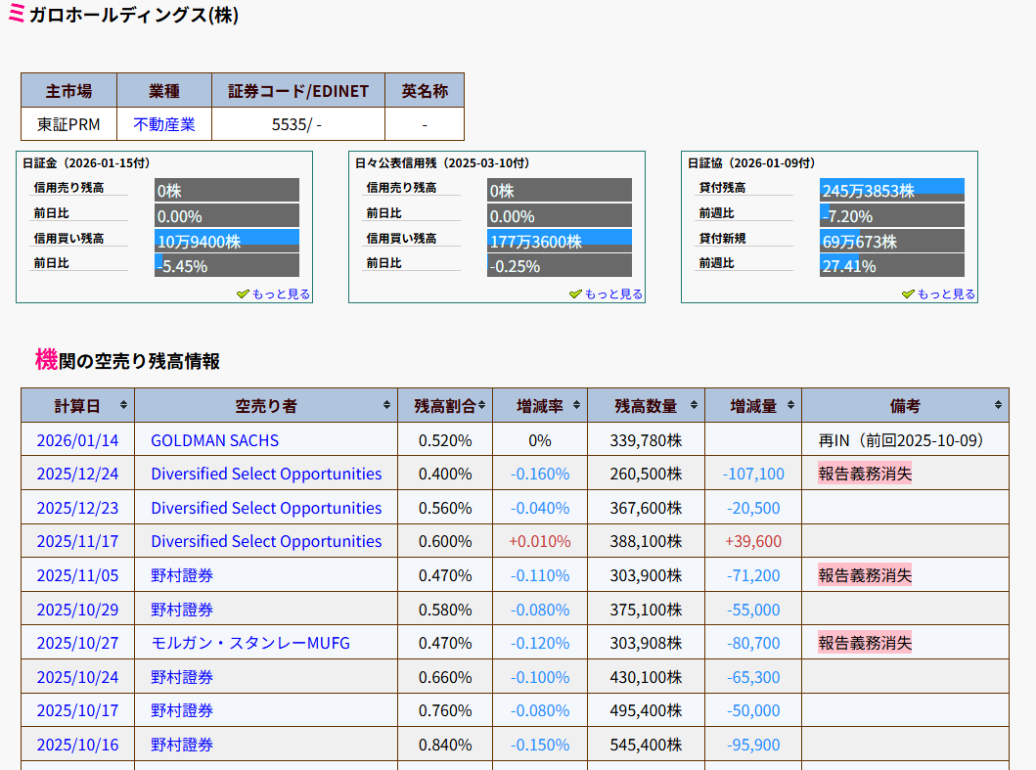Screen dimensions: 1036x770
Task: Open date 2026/01/14 entry
Action: pyautogui.click(x=77, y=440)
